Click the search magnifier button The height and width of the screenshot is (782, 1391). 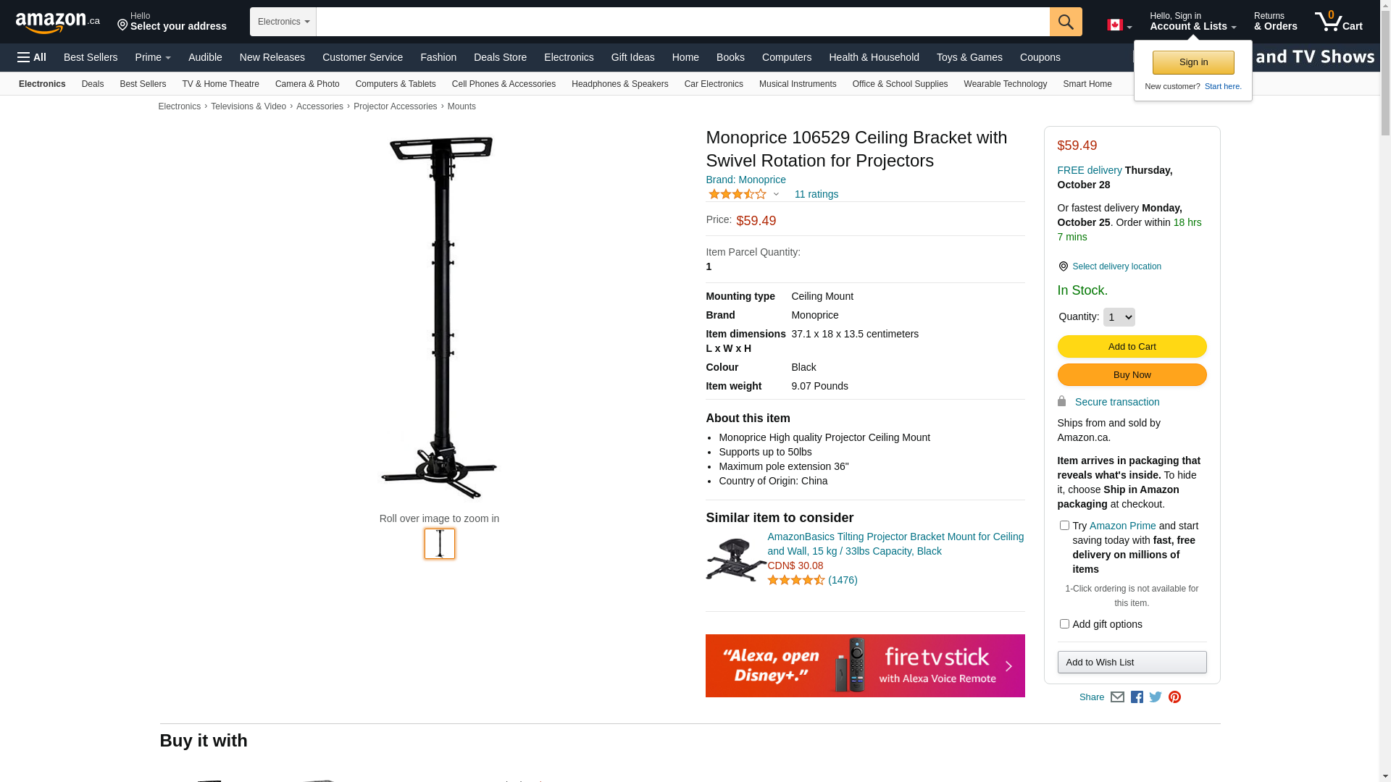tap(1066, 22)
